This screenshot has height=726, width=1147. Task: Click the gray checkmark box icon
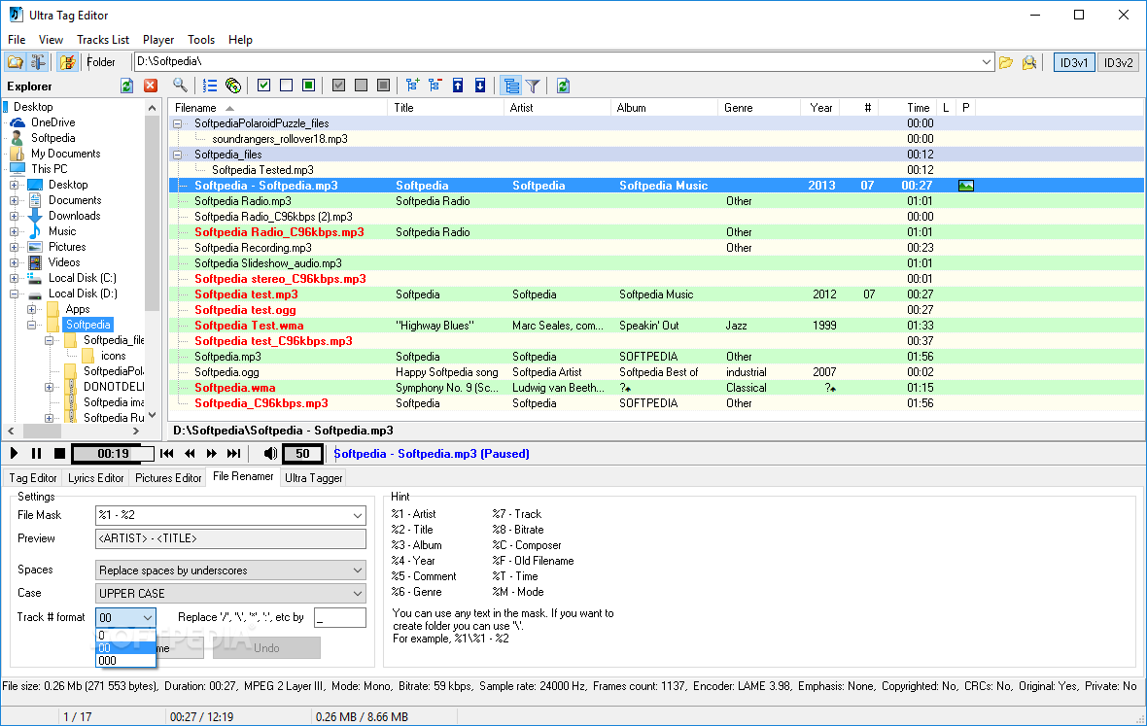[338, 86]
